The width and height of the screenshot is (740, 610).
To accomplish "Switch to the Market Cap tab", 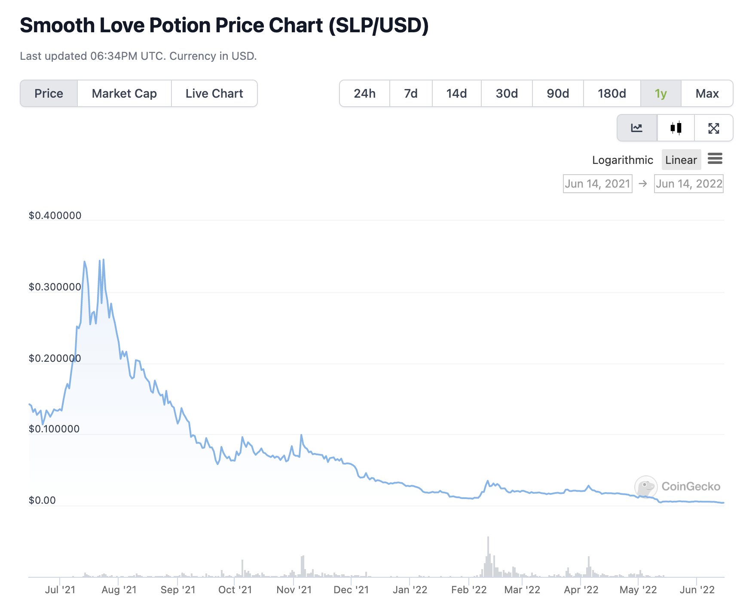I will coord(124,93).
